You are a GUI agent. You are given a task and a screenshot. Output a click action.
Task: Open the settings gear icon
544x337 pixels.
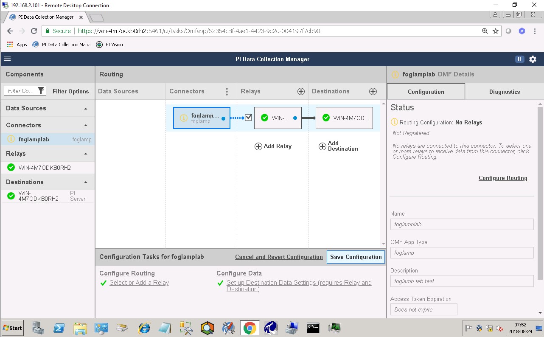coord(533,59)
